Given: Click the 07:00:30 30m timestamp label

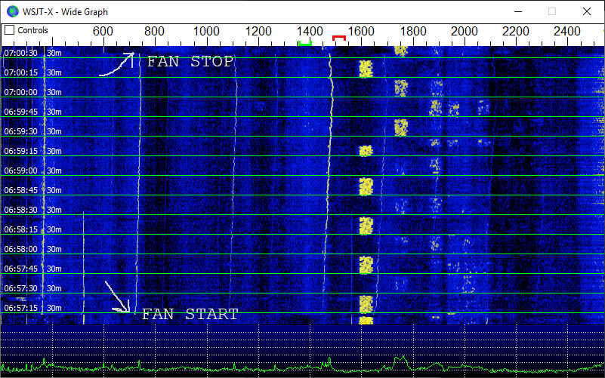Looking at the screenshot, I should (32, 54).
